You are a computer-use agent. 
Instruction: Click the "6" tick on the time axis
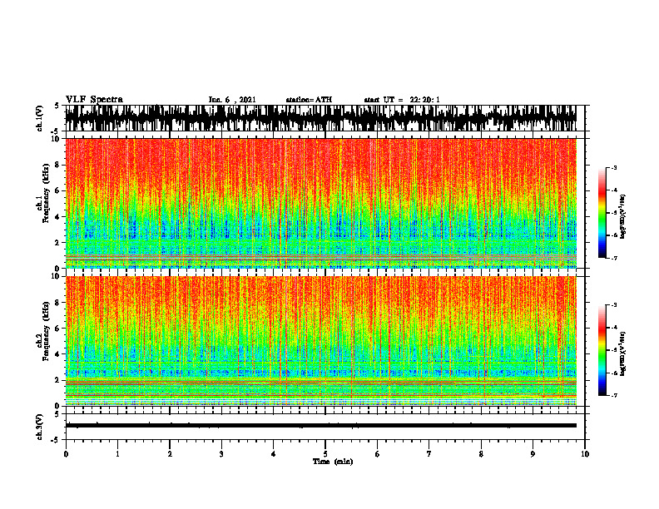378,454
